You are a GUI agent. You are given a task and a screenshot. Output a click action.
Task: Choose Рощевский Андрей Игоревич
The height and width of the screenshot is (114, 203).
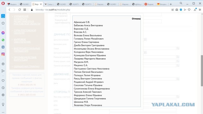coord(88,82)
